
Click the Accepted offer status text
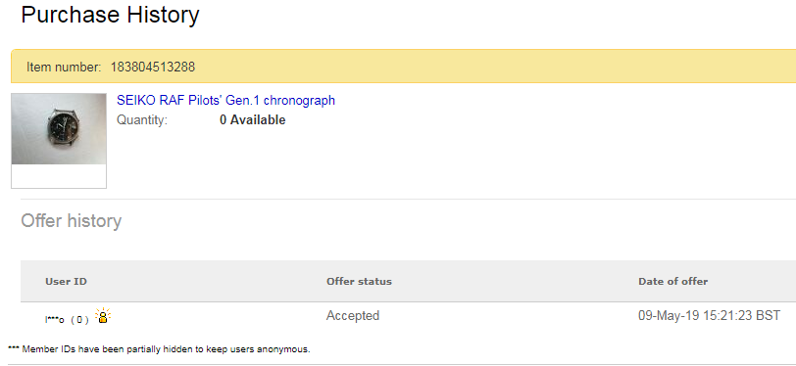(x=353, y=316)
